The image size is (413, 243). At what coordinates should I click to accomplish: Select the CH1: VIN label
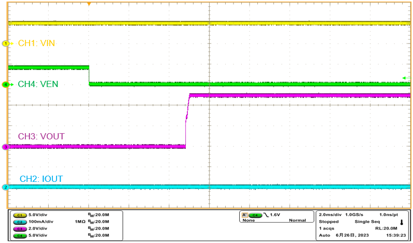(x=36, y=44)
